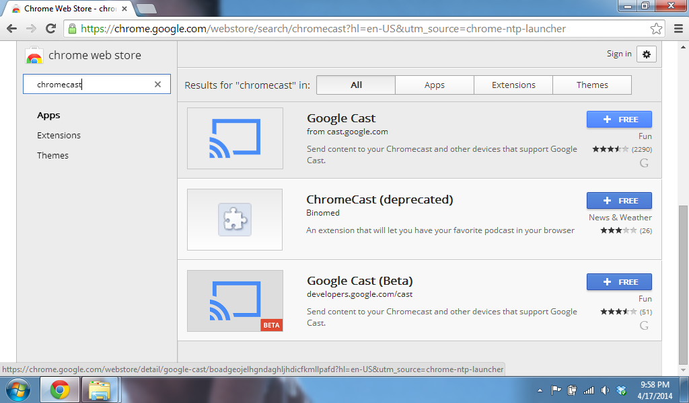This screenshot has height=403, width=689.
Task: Filter results by the Themes tab
Action: click(592, 85)
